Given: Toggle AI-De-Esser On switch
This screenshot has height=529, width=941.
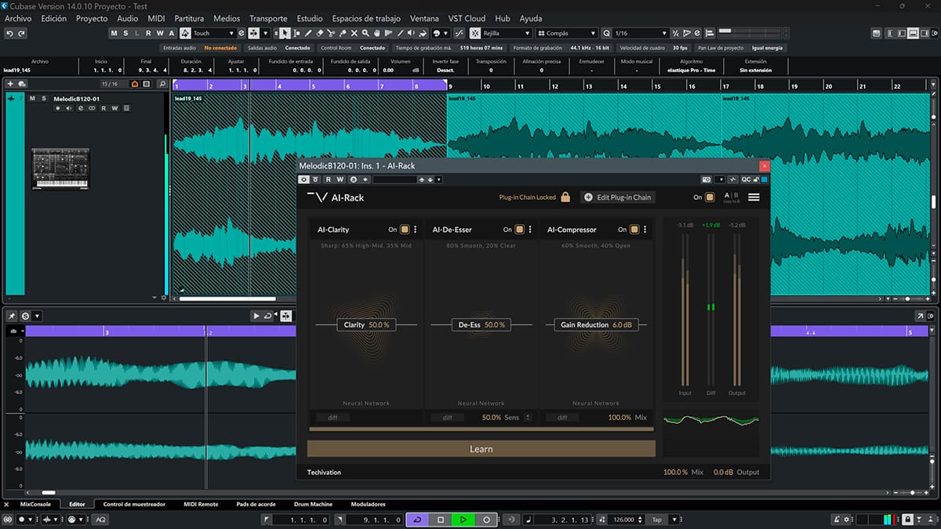Looking at the screenshot, I should tap(519, 230).
